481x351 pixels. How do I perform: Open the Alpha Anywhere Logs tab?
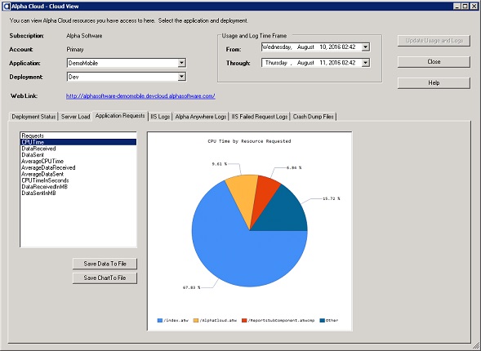[x=201, y=117]
